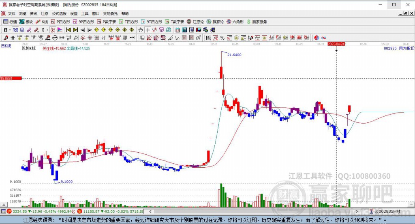Click the red 19.0684 price marker
This screenshot has height=224, width=415.
pyautogui.click(x=11, y=78)
